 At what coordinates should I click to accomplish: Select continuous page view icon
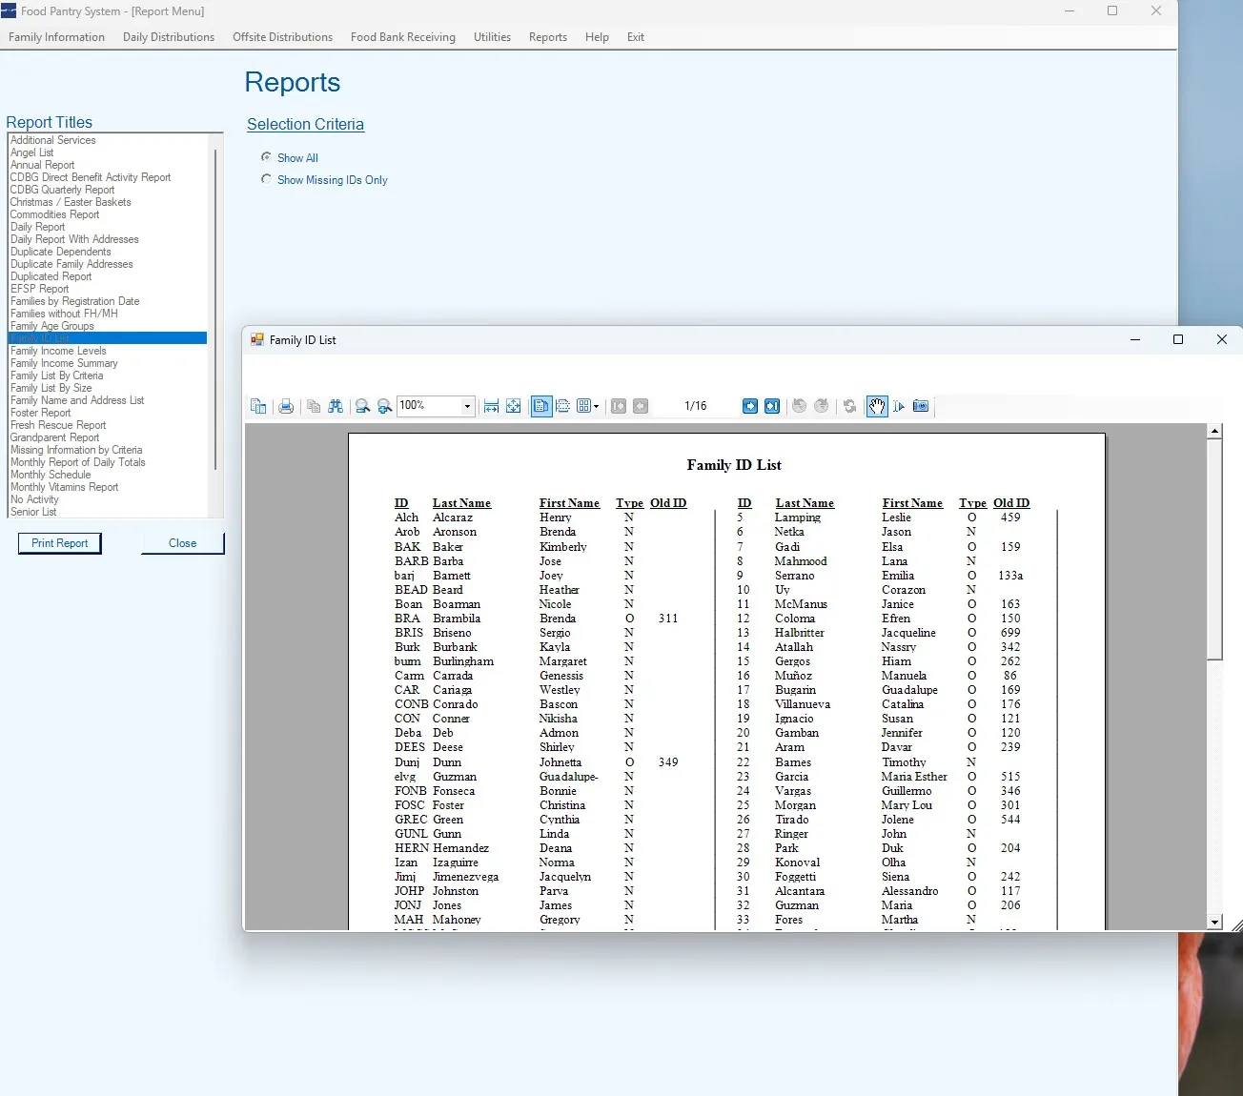pyautogui.click(x=563, y=406)
